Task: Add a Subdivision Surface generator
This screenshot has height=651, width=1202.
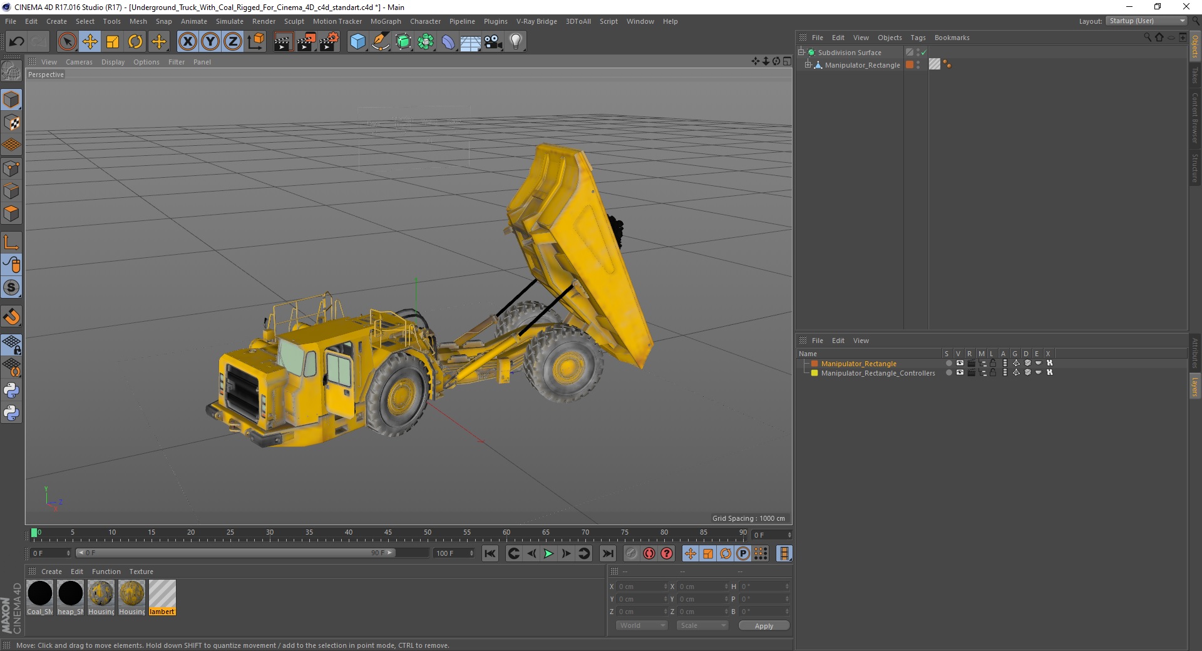Action: click(403, 42)
